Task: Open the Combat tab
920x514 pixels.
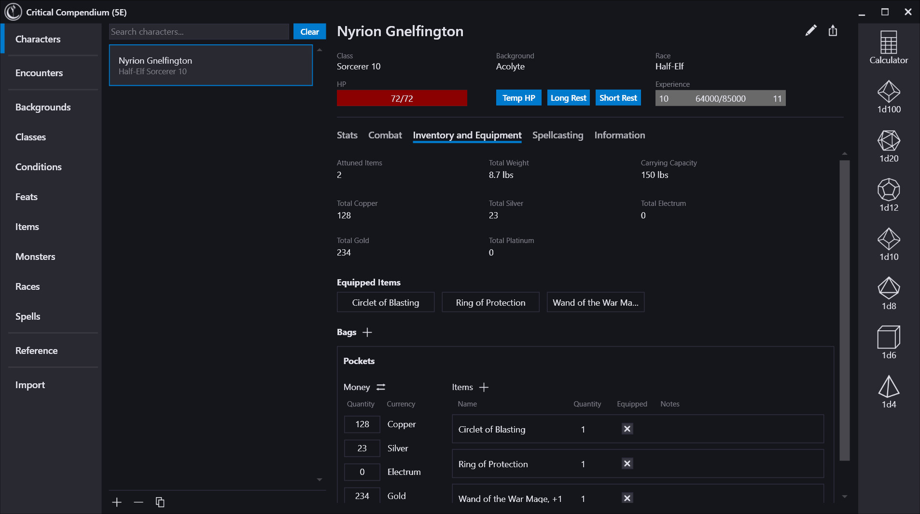Action: 385,135
